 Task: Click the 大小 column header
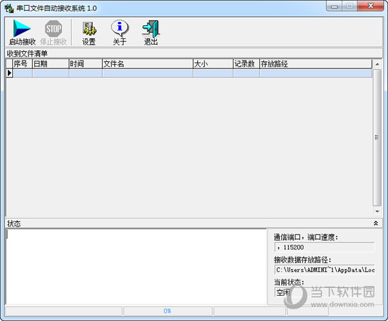212,64
